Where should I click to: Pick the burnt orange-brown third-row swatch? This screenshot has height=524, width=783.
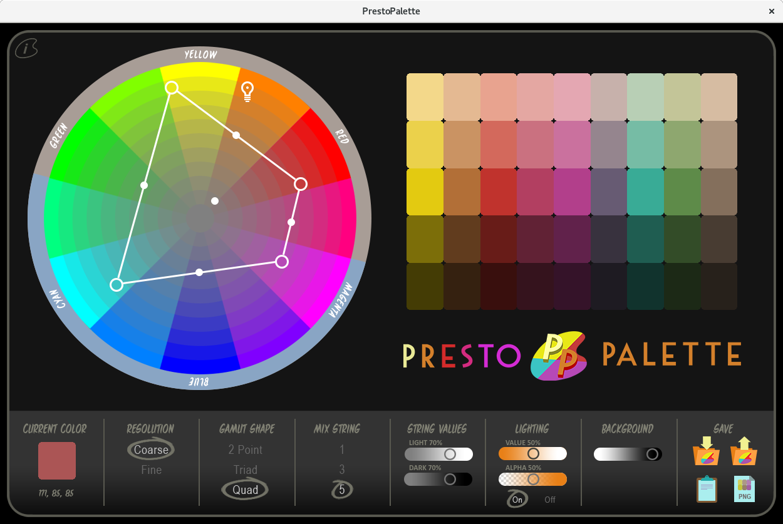[462, 192]
